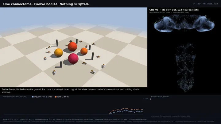Click the '8.7 Hz' axis label
The height and width of the screenshot is (124, 221).
coord(145,99)
